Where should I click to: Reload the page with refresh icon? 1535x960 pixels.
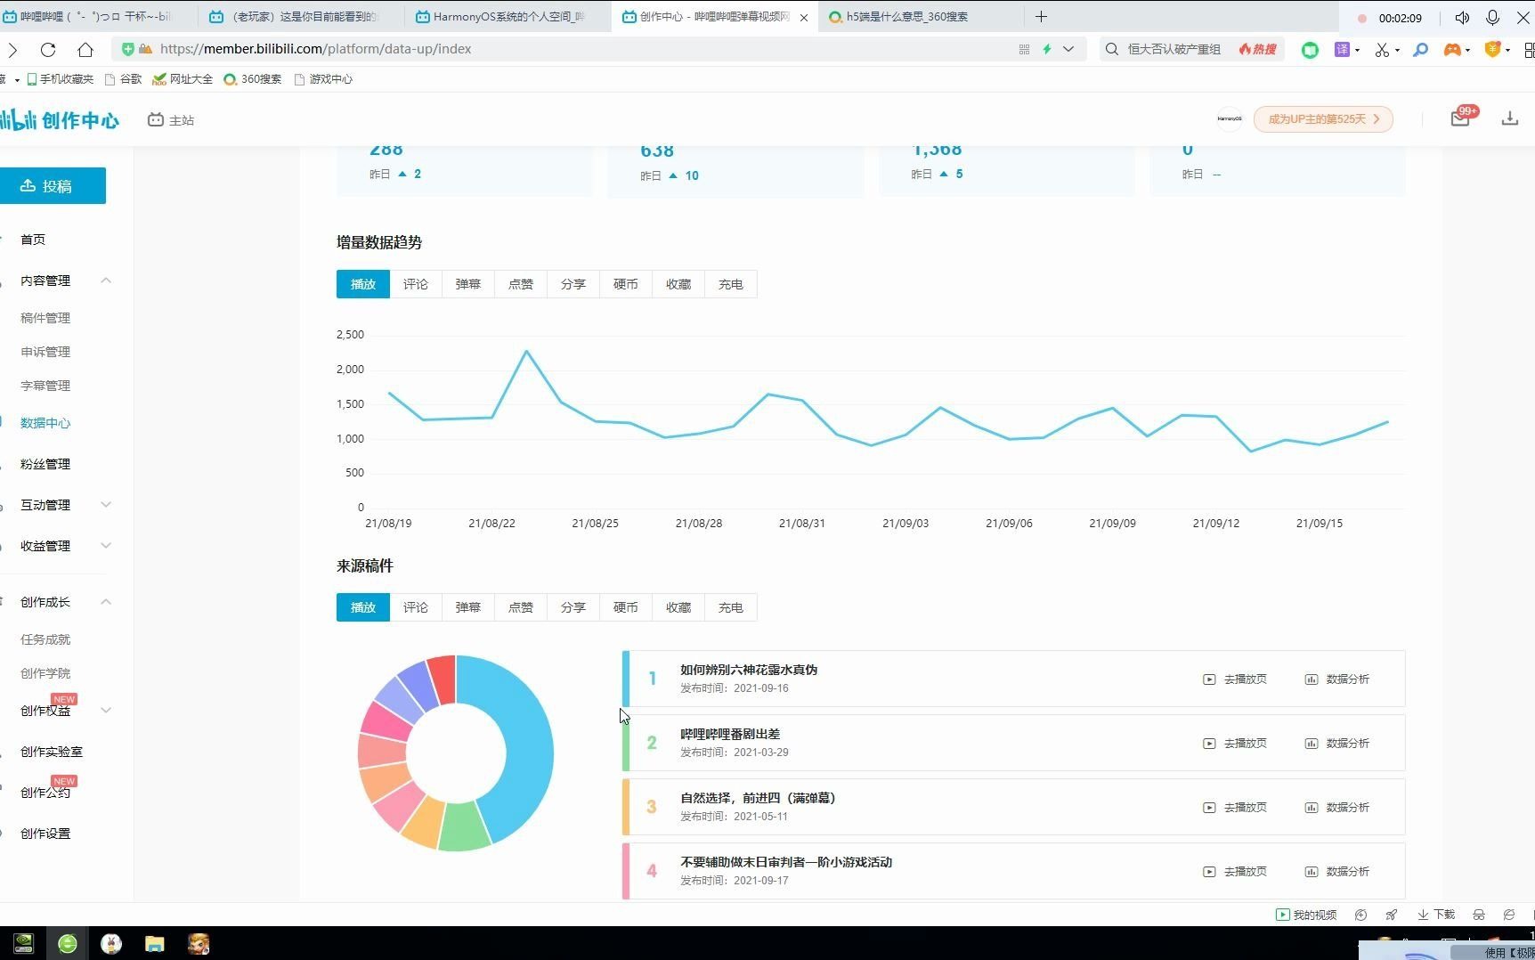click(x=48, y=49)
